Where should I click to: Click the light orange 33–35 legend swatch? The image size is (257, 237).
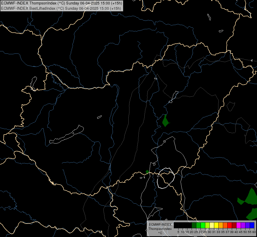coord(221,225)
